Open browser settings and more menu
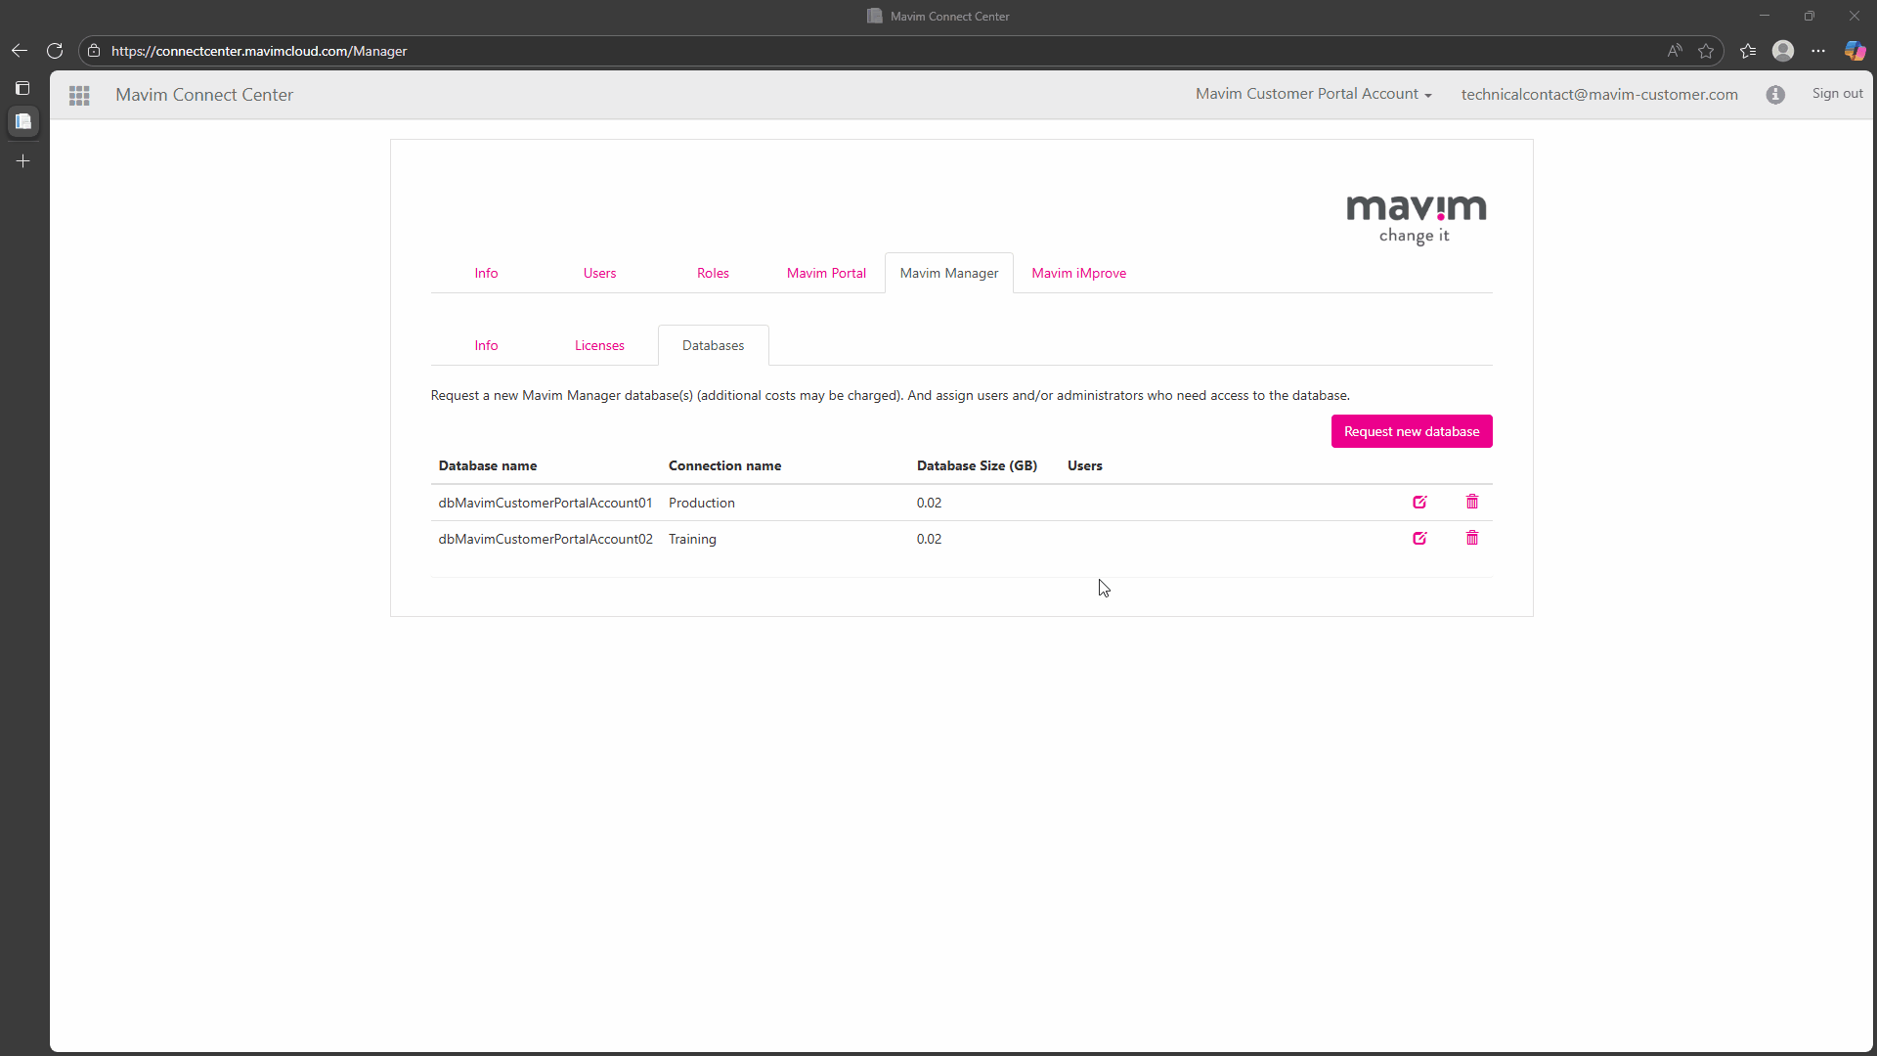The height and width of the screenshot is (1056, 1877). [1818, 51]
